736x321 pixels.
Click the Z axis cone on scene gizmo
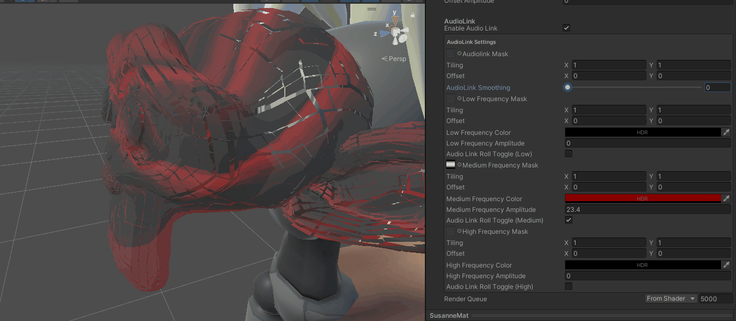tap(386, 34)
